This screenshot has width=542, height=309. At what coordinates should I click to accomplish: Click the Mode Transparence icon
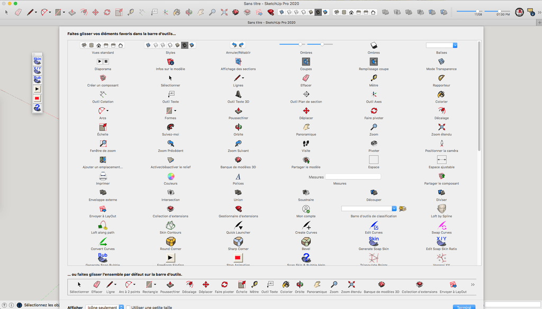tap(441, 61)
